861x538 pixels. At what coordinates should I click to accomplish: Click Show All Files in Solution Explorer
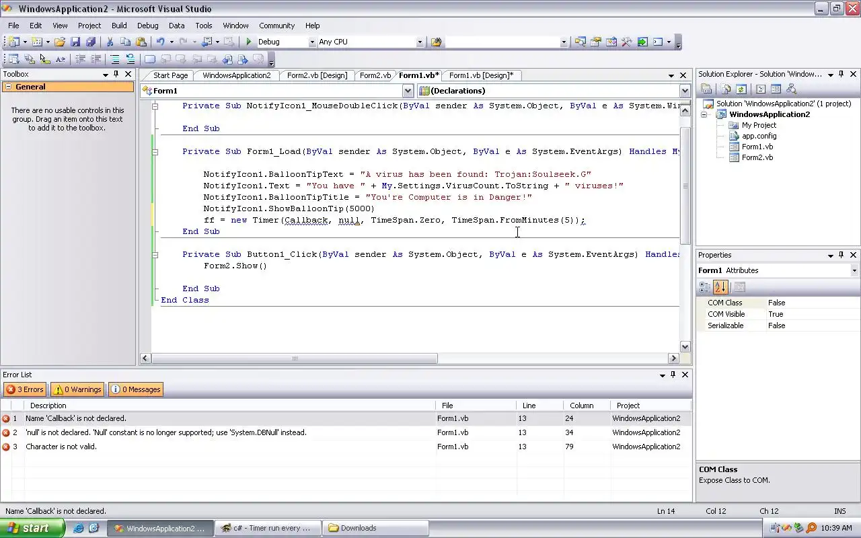pyautogui.click(x=726, y=89)
